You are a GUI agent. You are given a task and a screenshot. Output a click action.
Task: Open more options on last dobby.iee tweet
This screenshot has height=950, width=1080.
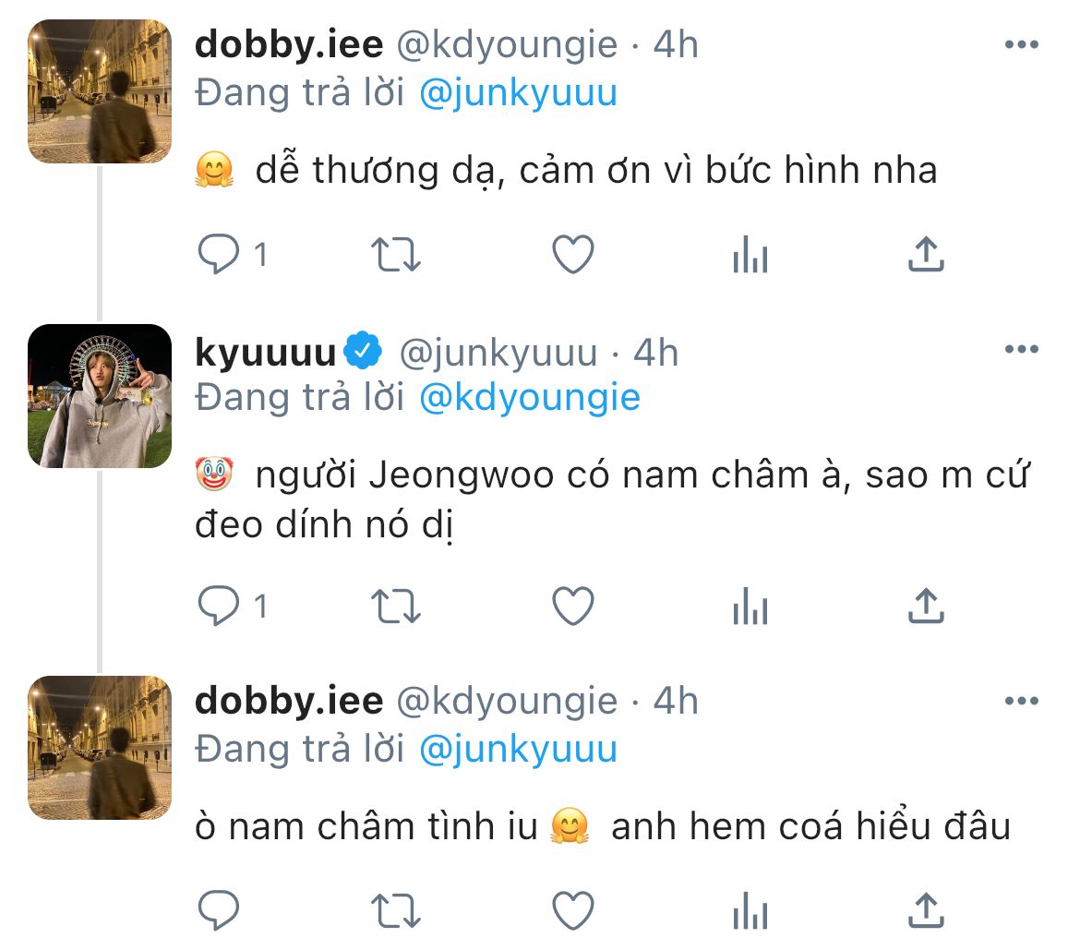click(1021, 701)
